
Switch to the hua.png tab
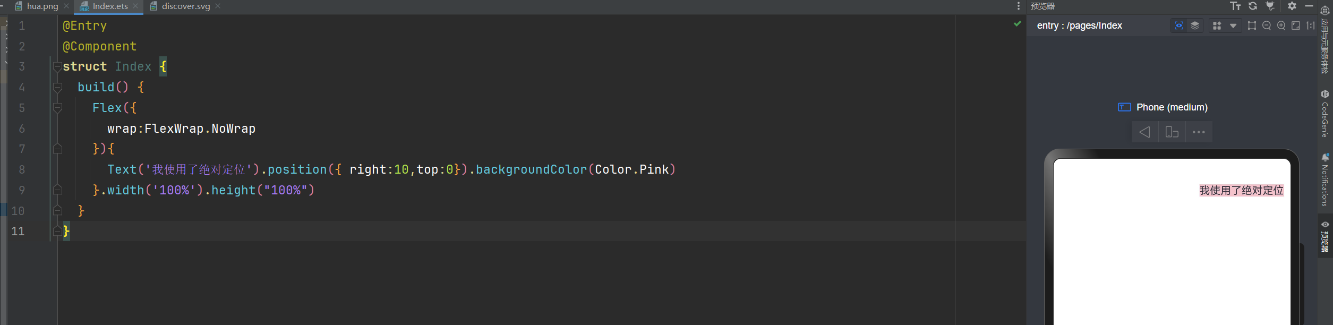42,6
